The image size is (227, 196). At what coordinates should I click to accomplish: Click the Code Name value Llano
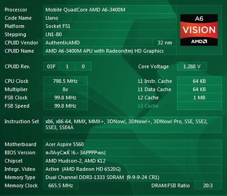coord(110,18)
